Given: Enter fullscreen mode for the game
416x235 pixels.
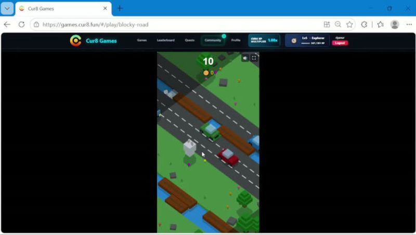Looking at the screenshot, I should coord(254,58).
